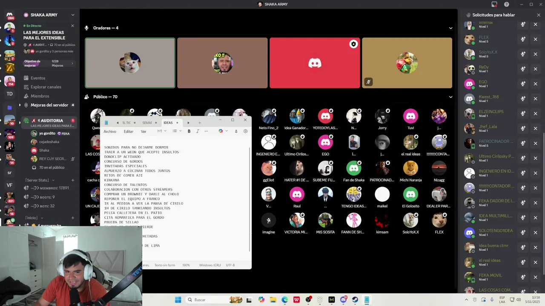Reject ReDy's speak request
This screenshot has width=545, height=306.
(536, 69)
